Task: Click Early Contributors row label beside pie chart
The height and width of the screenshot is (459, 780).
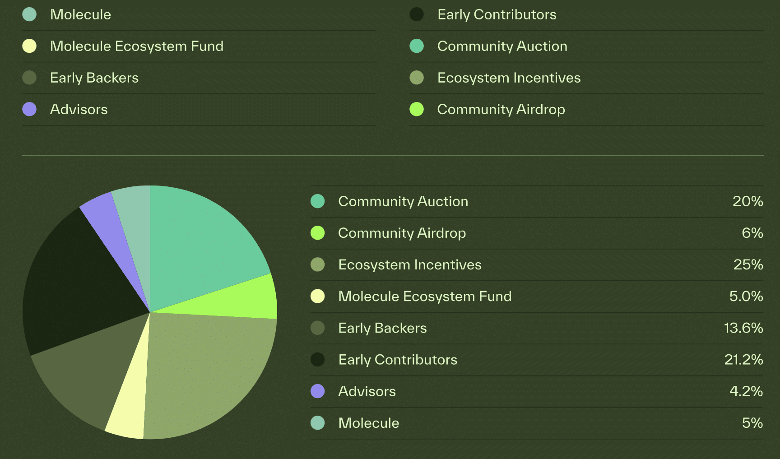Action: click(398, 360)
